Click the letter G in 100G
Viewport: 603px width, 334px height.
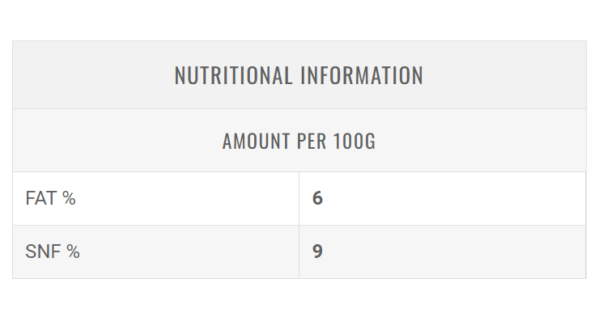pos(370,142)
